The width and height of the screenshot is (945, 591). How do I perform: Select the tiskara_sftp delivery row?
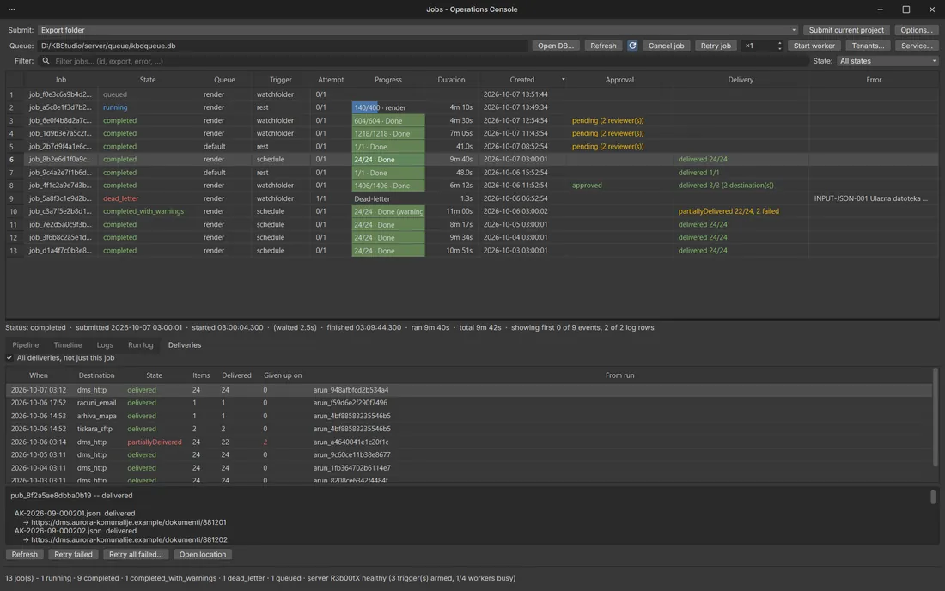click(469, 429)
